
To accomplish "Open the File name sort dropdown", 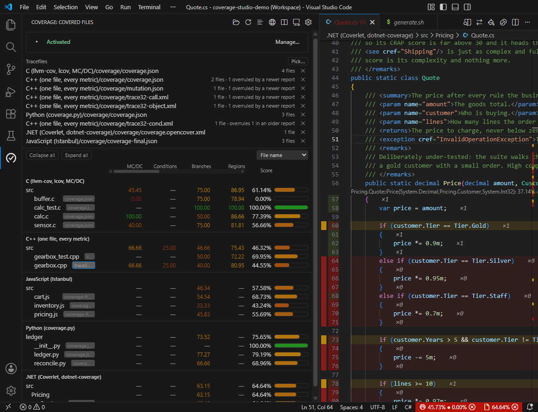I will [282, 155].
